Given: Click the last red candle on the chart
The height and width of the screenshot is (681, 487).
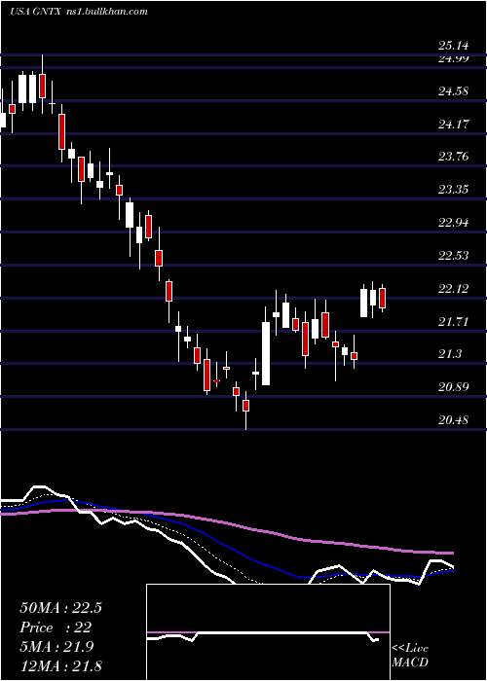Looking at the screenshot, I should click(382, 298).
